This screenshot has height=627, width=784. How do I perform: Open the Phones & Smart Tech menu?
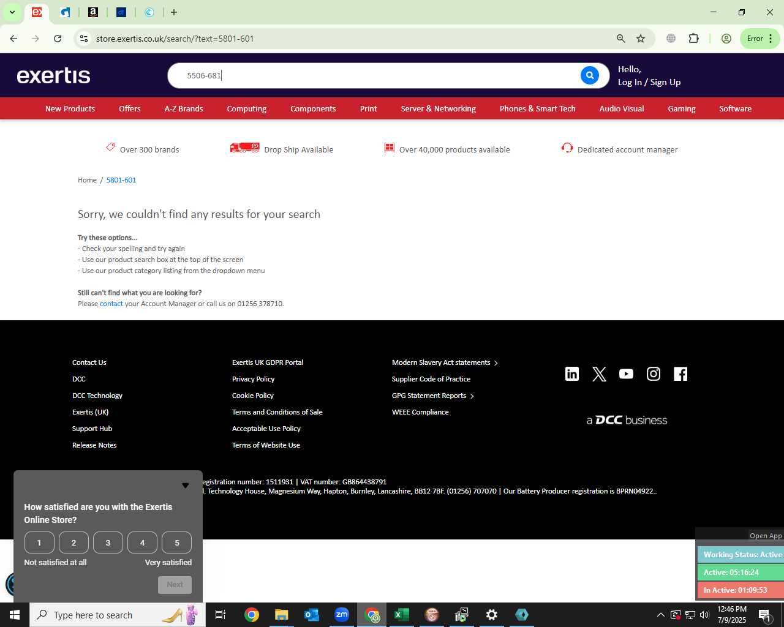click(x=537, y=108)
